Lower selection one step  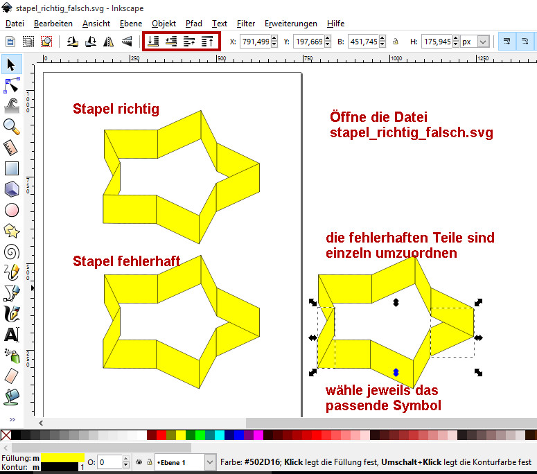coord(171,42)
